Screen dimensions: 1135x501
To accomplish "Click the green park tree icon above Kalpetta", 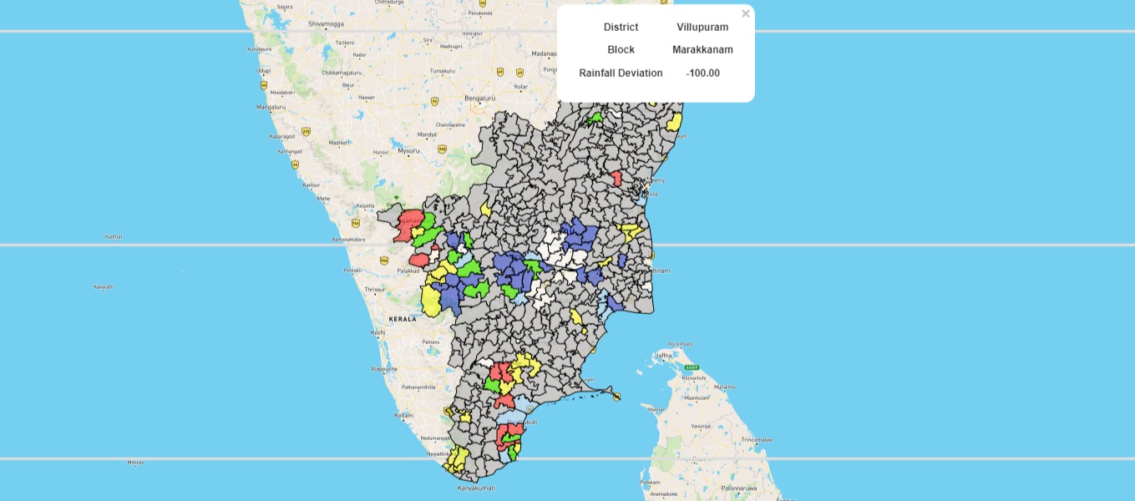I will pyautogui.click(x=397, y=199).
